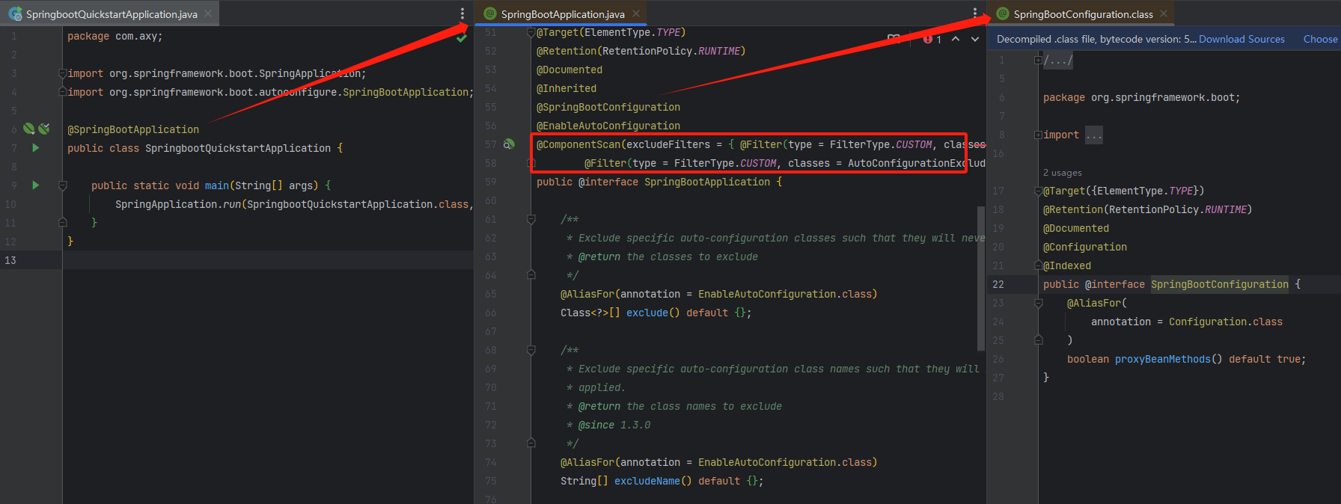The height and width of the screenshot is (504, 1341).
Task: Click main method name in left editor
Action: (217, 185)
